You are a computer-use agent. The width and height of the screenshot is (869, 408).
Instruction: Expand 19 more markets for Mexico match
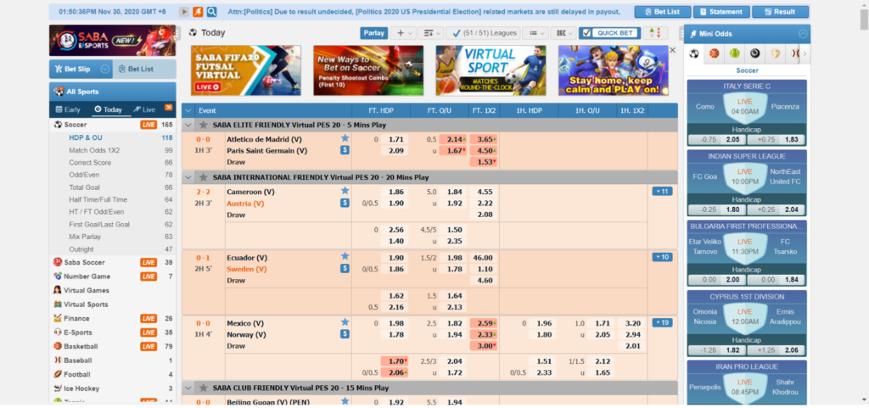662,322
